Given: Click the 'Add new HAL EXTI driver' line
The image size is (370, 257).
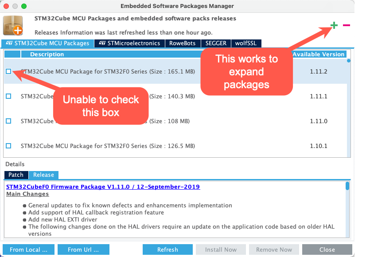Looking at the screenshot, I should (63, 219).
